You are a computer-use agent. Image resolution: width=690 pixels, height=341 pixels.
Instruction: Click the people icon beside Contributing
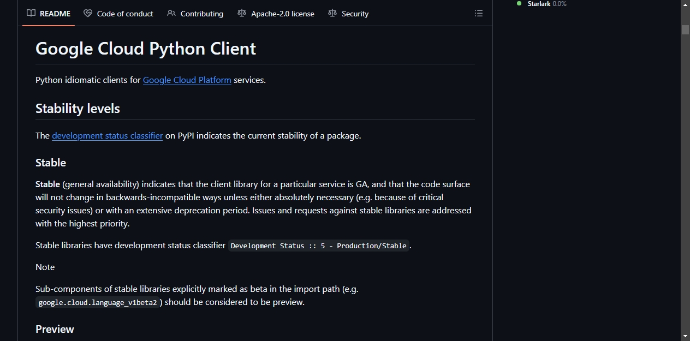click(x=171, y=13)
